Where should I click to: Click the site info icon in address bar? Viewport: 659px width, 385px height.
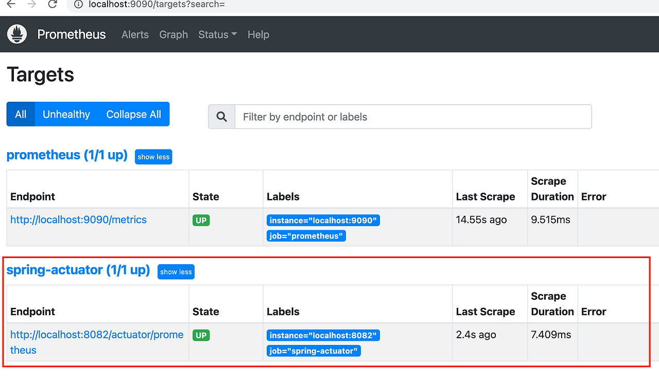point(78,5)
